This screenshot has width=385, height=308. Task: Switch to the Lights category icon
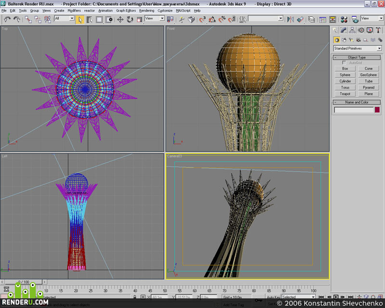[x=351, y=40]
